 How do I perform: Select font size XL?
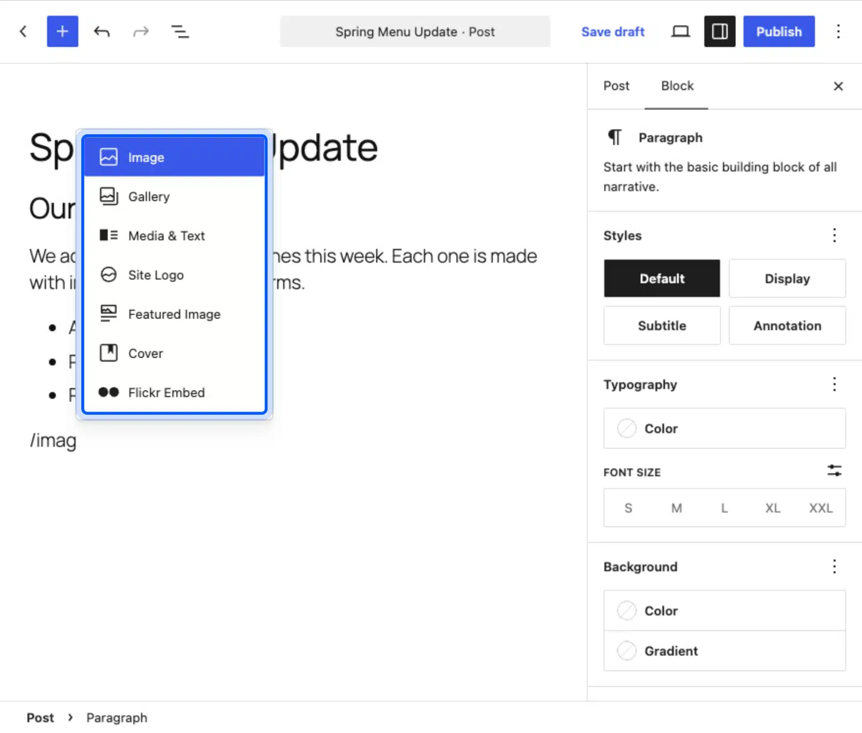pyautogui.click(x=772, y=508)
